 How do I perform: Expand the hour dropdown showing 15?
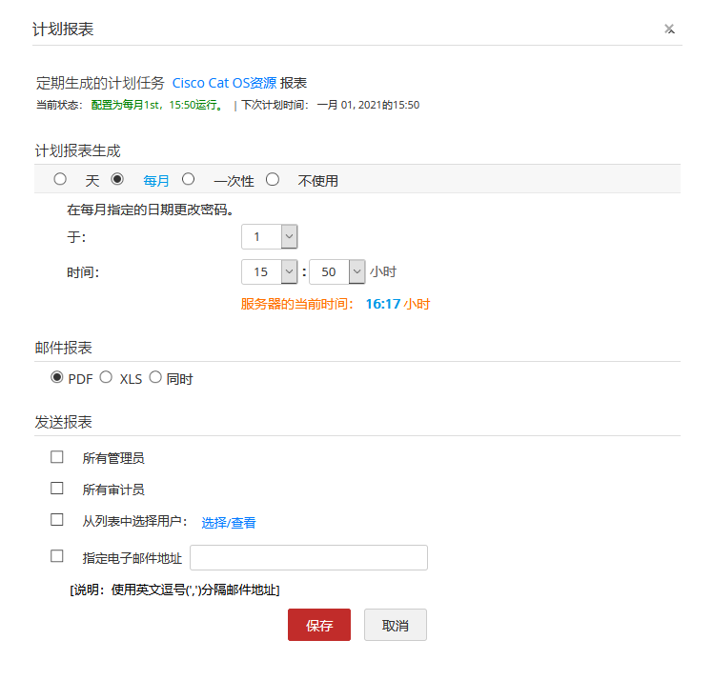click(x=270, y=271)
